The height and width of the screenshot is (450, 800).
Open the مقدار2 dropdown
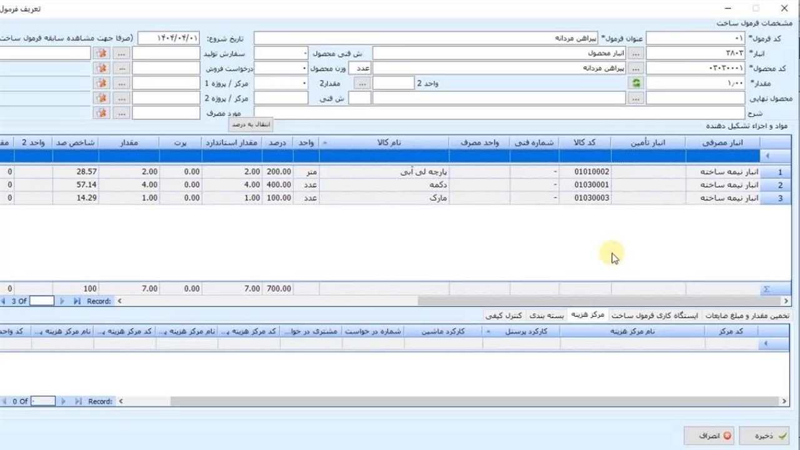[304, 83]
